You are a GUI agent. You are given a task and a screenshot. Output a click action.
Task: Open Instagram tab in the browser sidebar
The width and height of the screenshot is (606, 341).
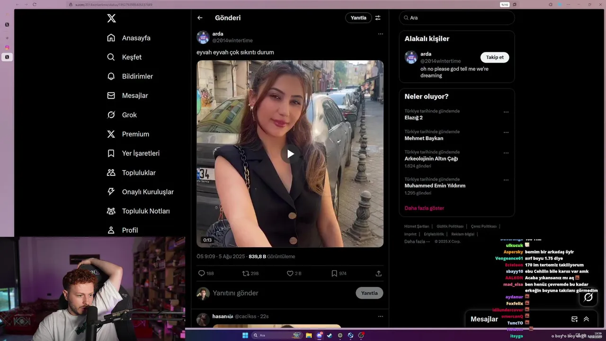tap(7, 47)
